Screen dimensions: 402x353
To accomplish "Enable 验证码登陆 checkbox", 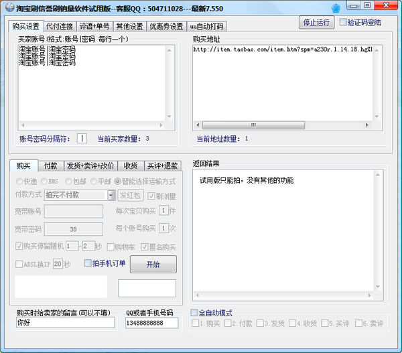I will [x=343, y=22].
